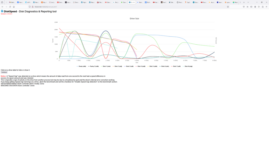This screenshot has height=148, width=269.
Task: Go back with browser back arrow
Action: (x=2, y=7)
